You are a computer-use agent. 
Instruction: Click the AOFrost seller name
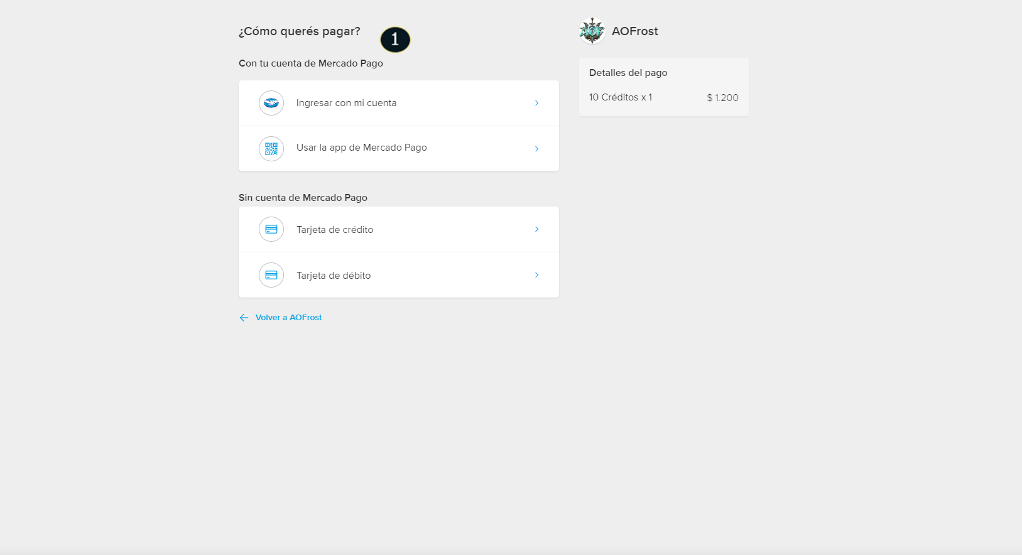[x=634, y=31]
